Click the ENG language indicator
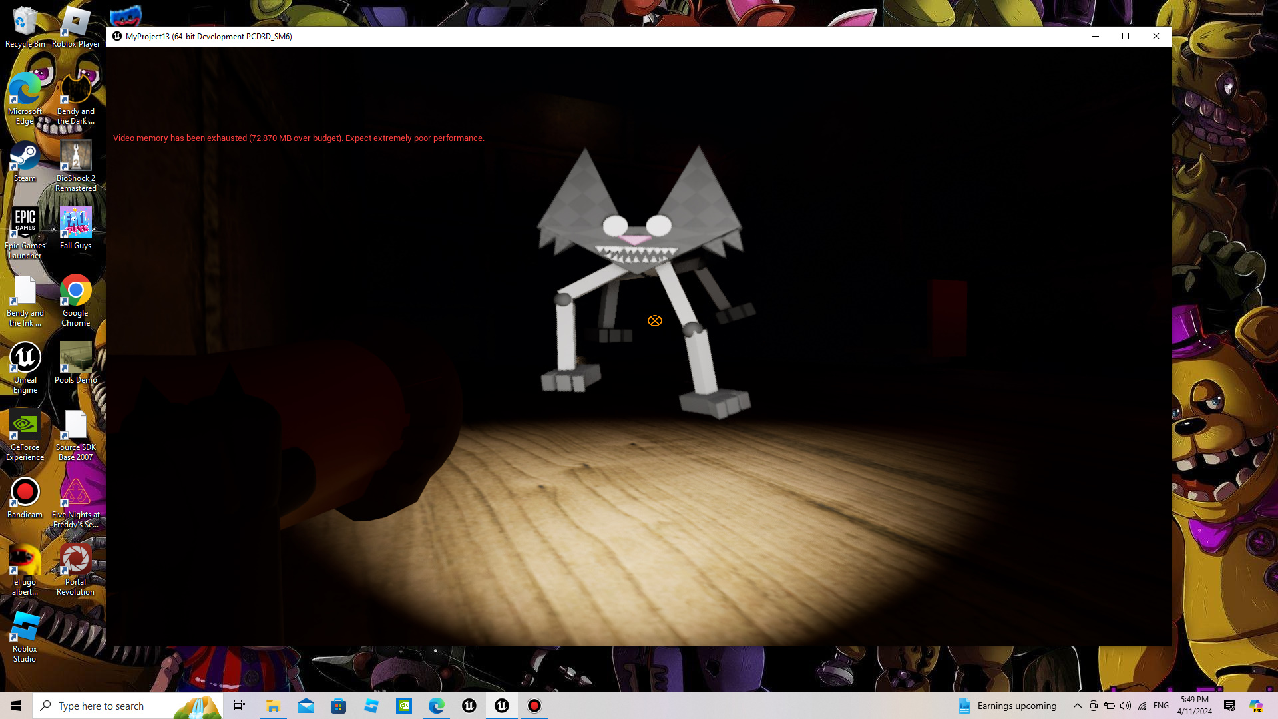1278x719 pixels. click(1161, 706)
